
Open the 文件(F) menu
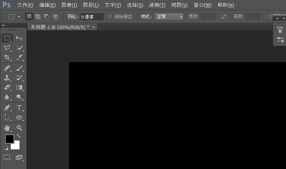pos(25,5)
